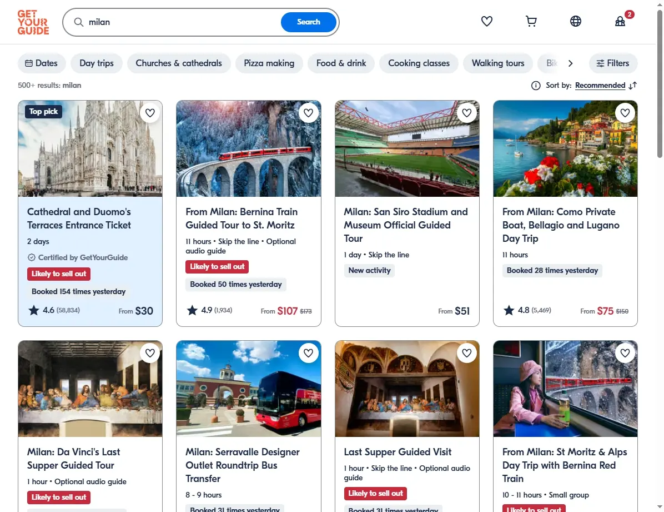Click the Top pick badge
The height and width of the screenshot is (512, 664).
[x=44, y=112]
